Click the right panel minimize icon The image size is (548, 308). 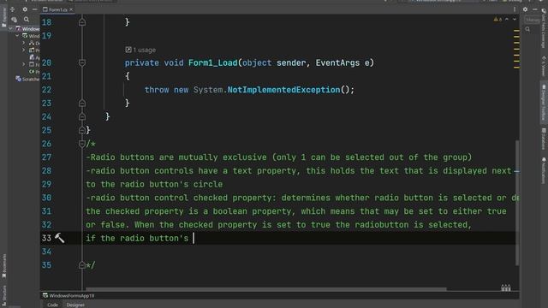point(534,9)
